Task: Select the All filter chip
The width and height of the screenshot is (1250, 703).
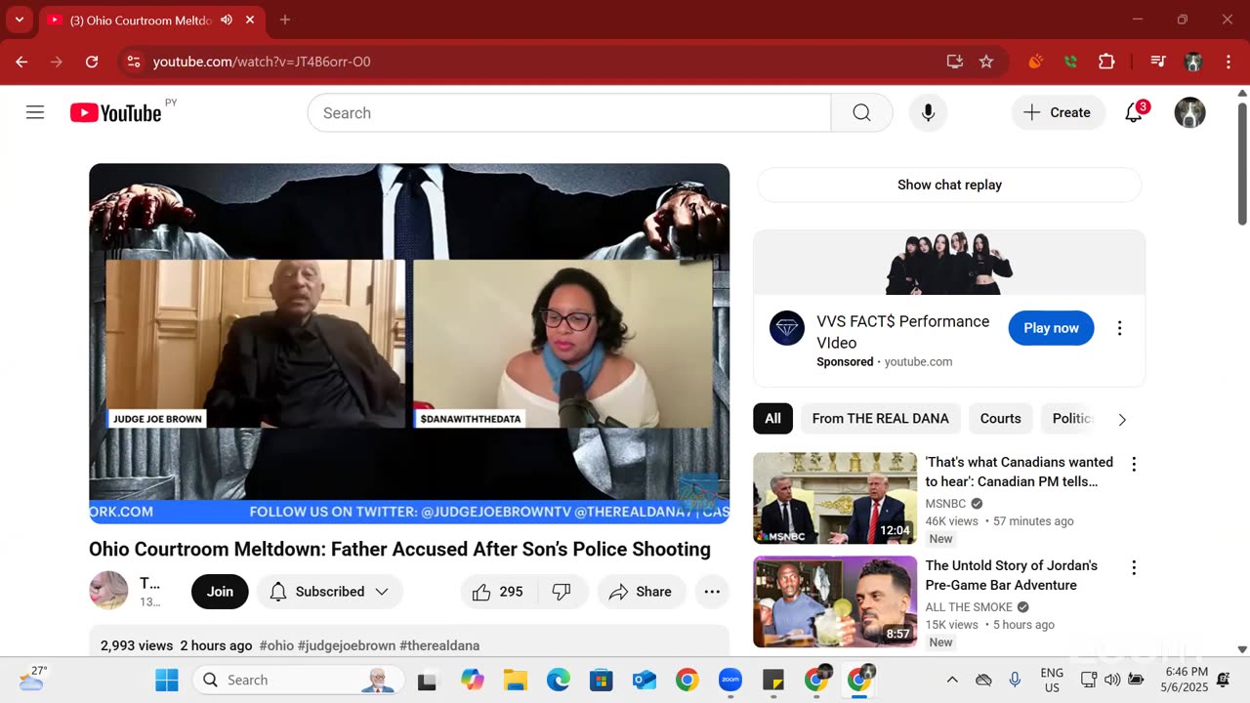Action: coord(772,418)
